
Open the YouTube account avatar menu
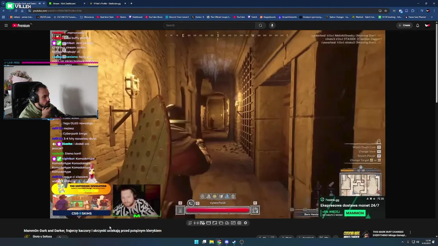coord(427,25)
